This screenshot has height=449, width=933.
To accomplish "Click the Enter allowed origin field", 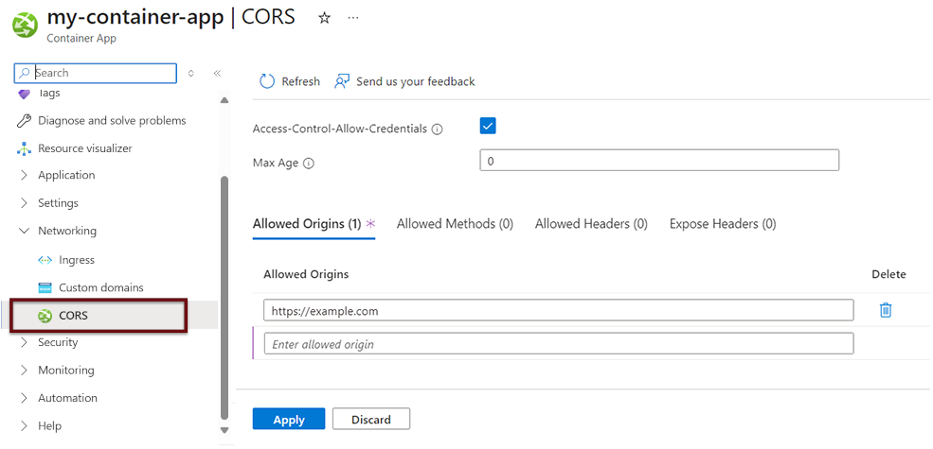I will [558, 344].
